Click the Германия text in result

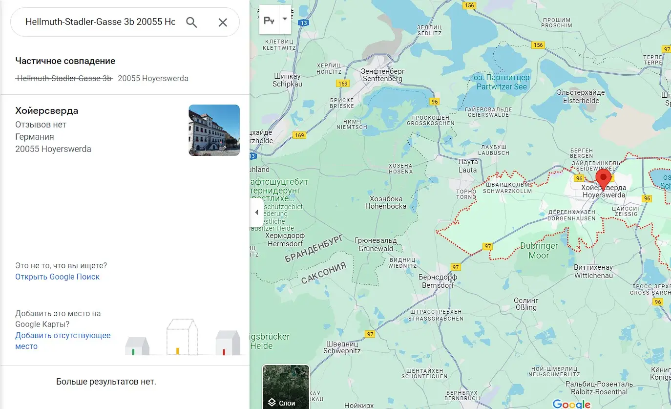34,137
